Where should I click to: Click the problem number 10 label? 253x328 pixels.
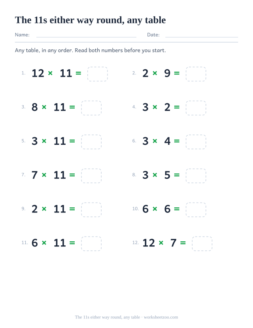click(x=135, y=209)
